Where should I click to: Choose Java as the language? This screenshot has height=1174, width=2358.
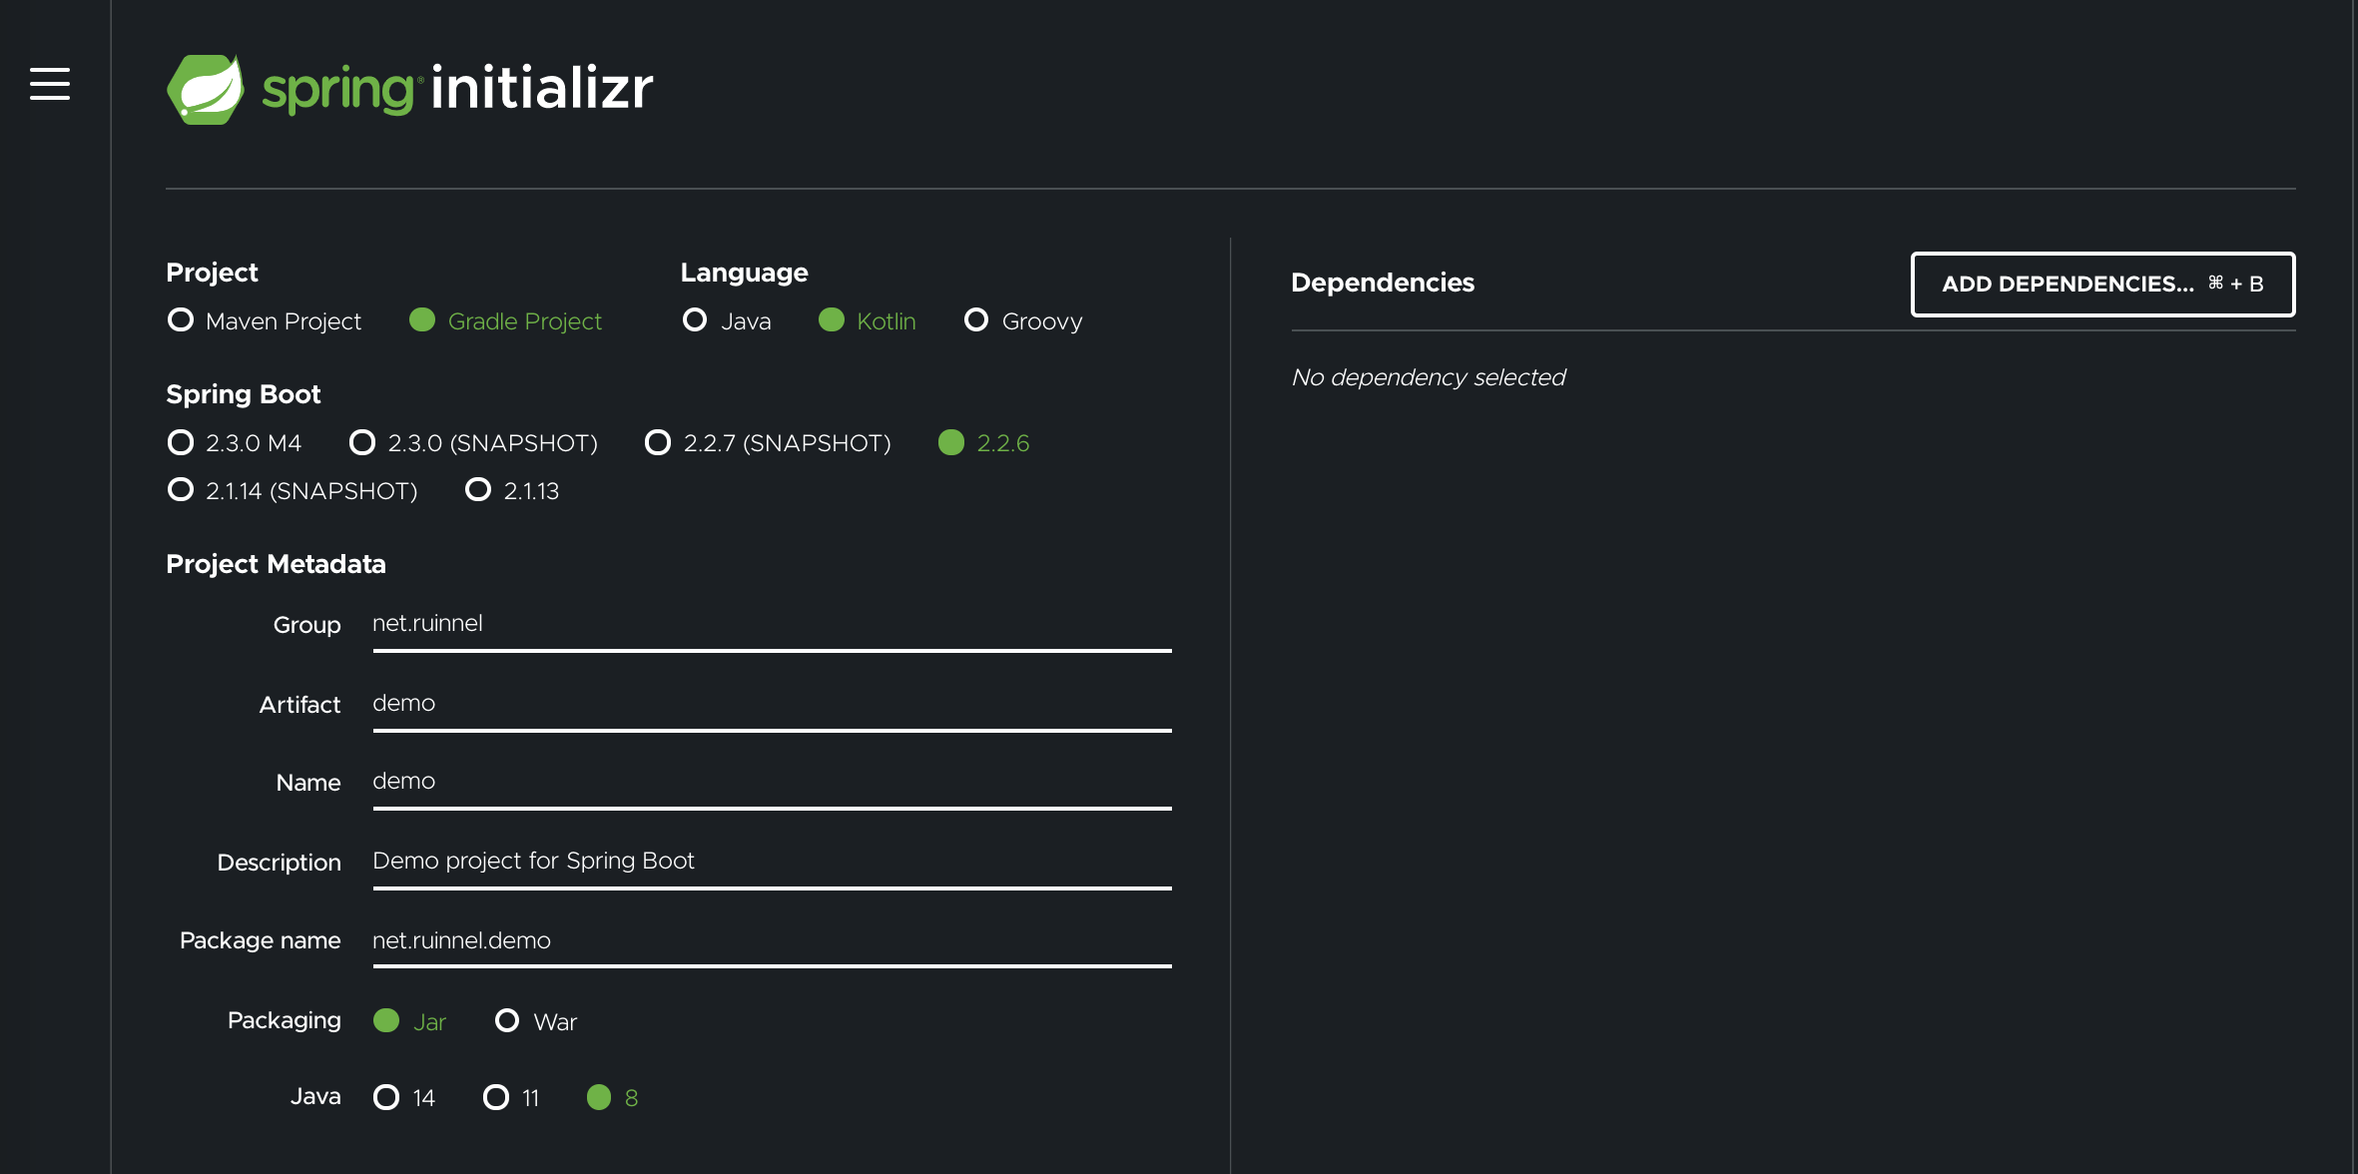(x=727, y=320)
